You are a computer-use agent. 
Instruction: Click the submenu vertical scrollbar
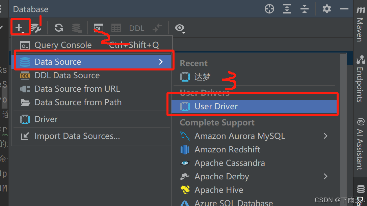click(x=343, y=130)
